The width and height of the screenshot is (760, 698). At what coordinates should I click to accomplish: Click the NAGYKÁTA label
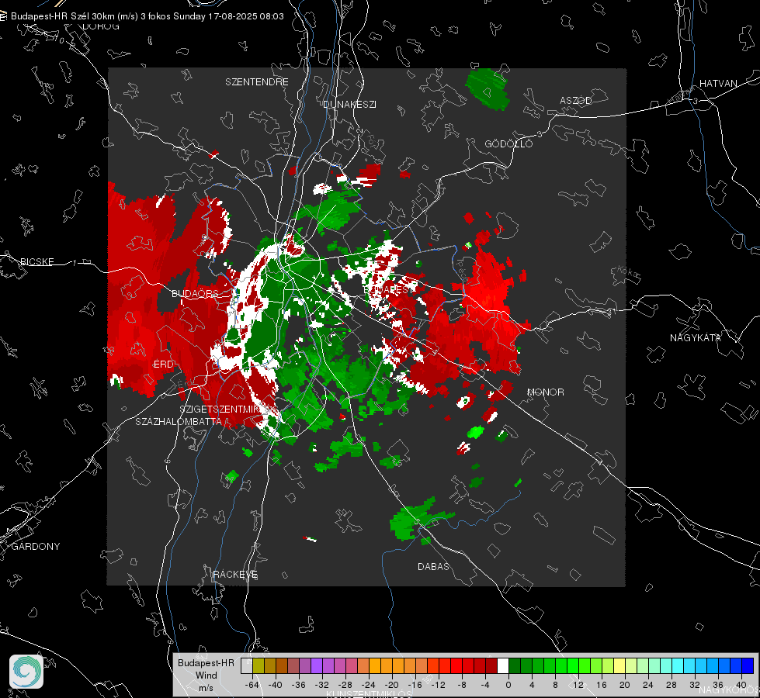[x=696, y=337]
